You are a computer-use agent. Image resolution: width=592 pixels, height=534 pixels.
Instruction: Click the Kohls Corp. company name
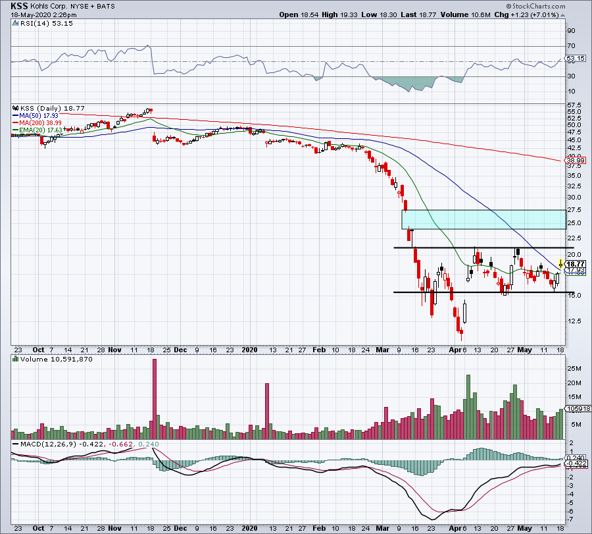point(49,7)
